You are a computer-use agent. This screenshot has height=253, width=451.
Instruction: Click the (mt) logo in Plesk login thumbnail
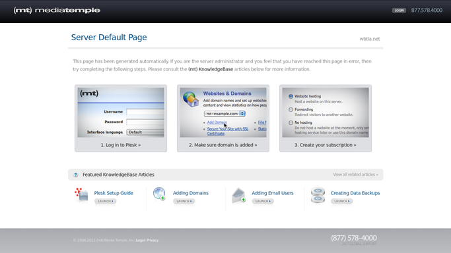click(89, 93)
